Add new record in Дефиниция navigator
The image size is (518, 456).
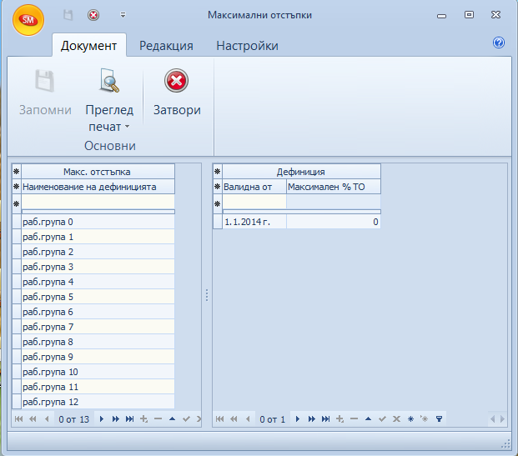[339, 419]
